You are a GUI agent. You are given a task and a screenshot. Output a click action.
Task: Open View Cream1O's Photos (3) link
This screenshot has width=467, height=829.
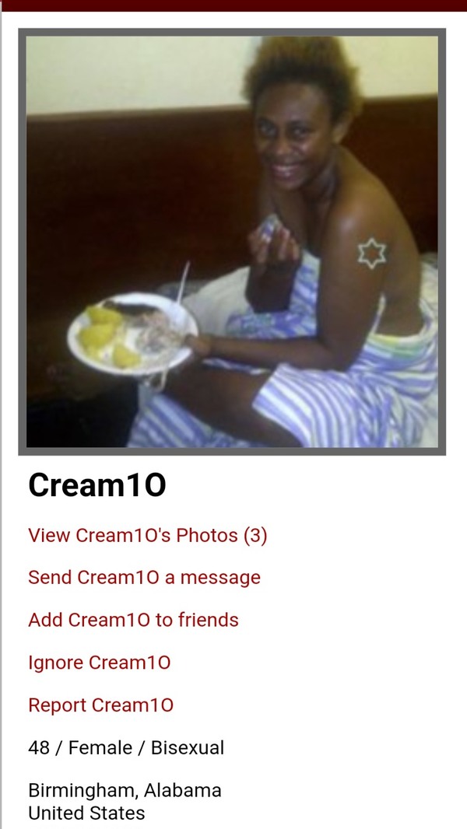click(x=148, y=535)
